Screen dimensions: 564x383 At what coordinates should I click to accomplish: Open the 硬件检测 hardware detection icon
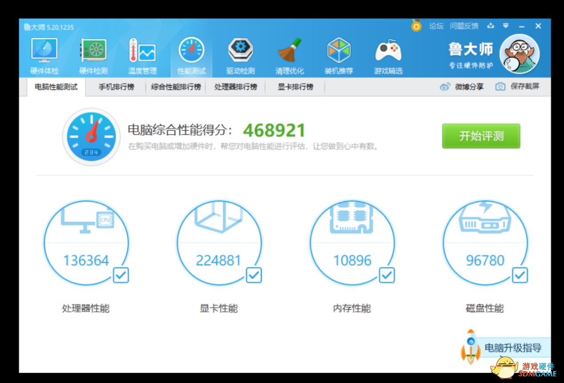pos(93,51)
